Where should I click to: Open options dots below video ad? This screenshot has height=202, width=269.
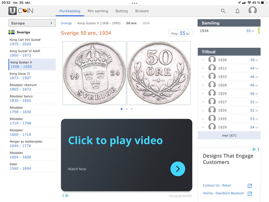click(x=63, y=196)
